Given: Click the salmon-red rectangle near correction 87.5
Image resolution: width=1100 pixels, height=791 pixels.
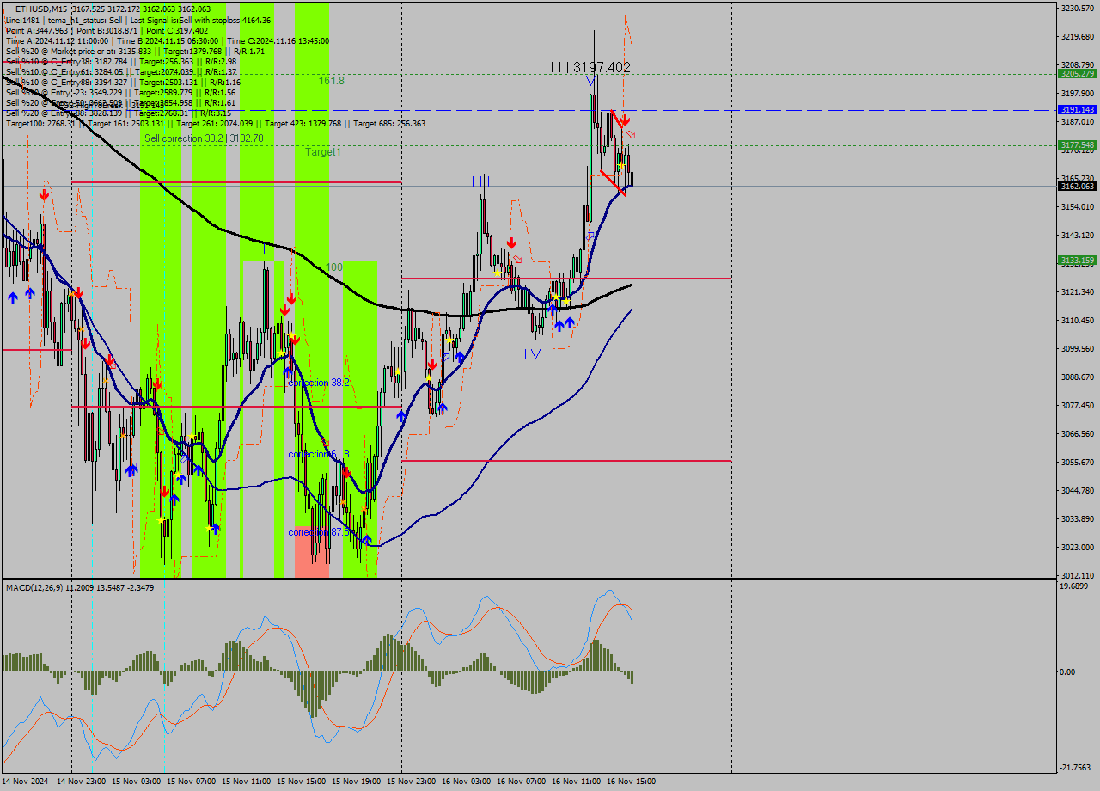Looking at the screenshot, I should click(x=312, y=552).
